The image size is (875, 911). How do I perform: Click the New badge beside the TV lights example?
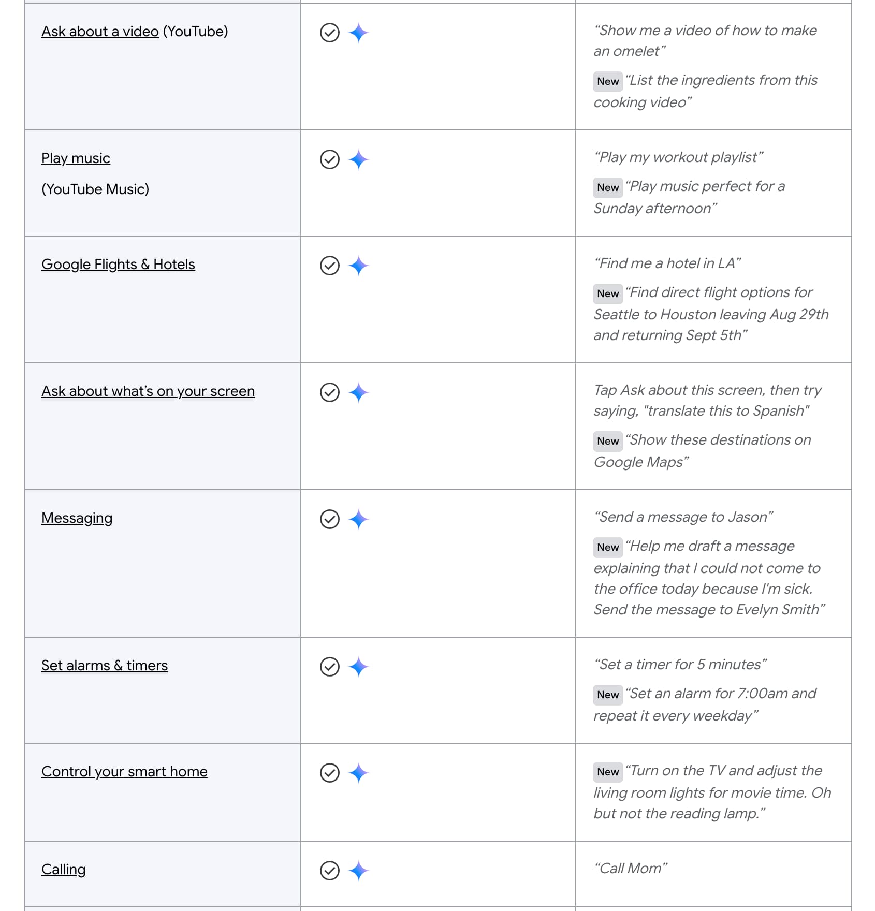[608, 772]
